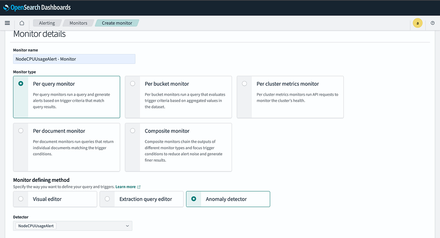This screenshot has width=440, height=238.
Task: Open the hamburger navigation menu
Action: coord(8,23)
